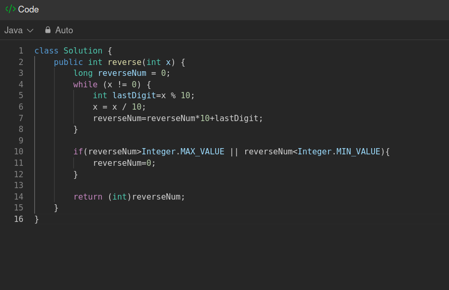449x290 pixels.
Task: Click line number 14 in gutter
Action: pos(19,196)
